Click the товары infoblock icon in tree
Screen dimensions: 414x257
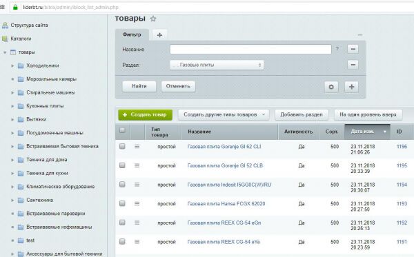[x=13, y=52]
